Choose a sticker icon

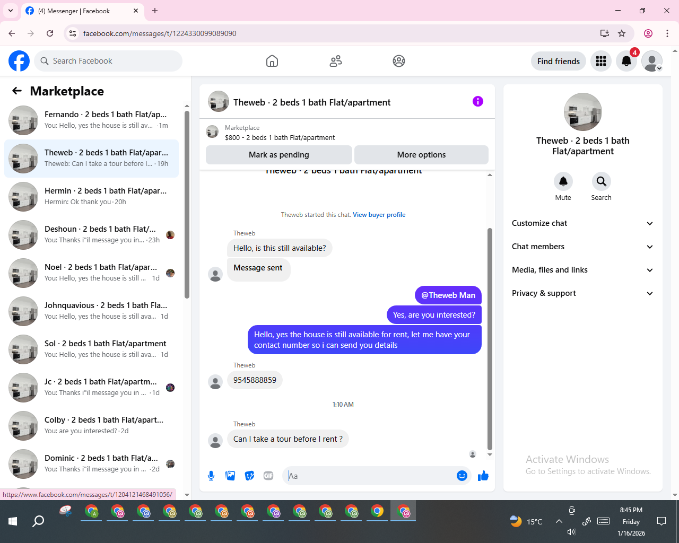[249, 476]
